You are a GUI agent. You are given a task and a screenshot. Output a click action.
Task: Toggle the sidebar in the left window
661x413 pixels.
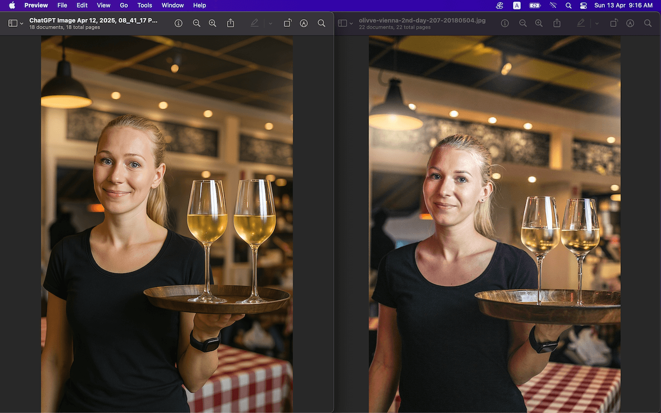pyautogui.click(x=13, y=23)
